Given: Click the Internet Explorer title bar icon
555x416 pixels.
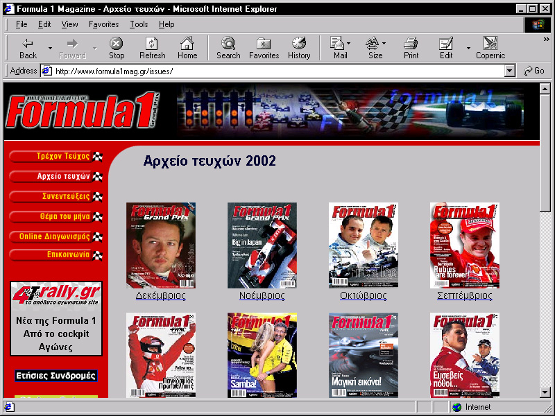Looking at the screenshot, I should (9, 9).
